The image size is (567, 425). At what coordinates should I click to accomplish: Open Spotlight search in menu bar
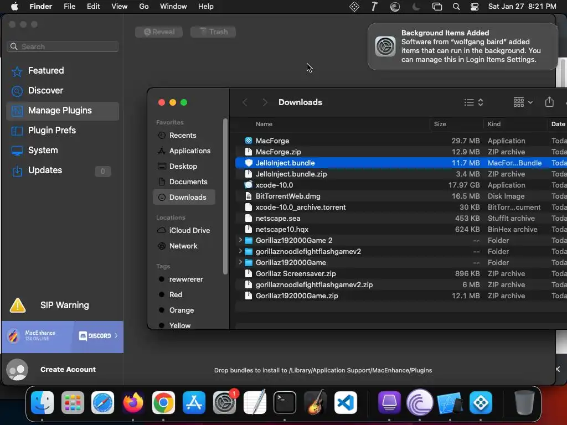click(x=456, y=7)
